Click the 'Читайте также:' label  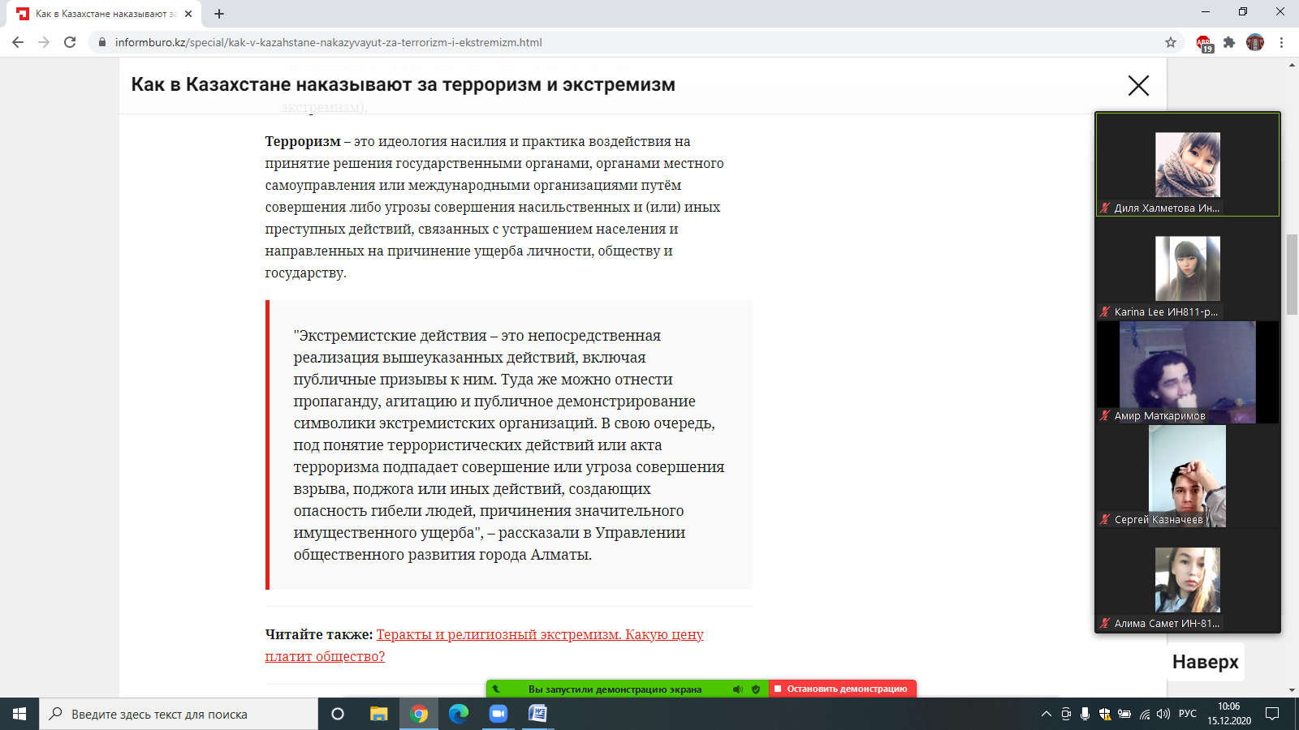(318, 634)
